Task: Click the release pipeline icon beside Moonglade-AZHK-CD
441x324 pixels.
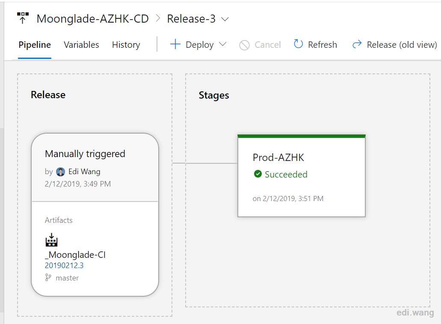Action: pyautogui.click(x=23, y=18)
